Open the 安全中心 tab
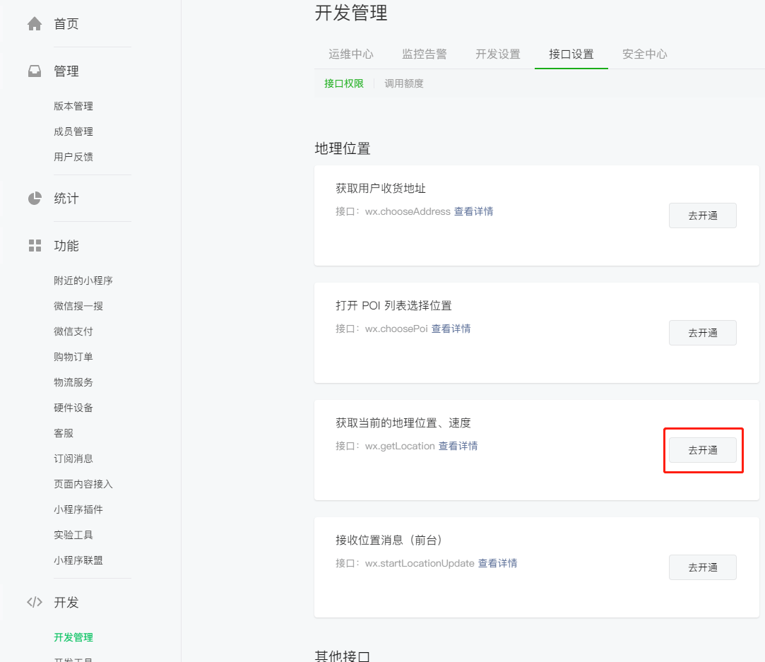The width and height of the screenshot is (765, 662). (644, 54)
